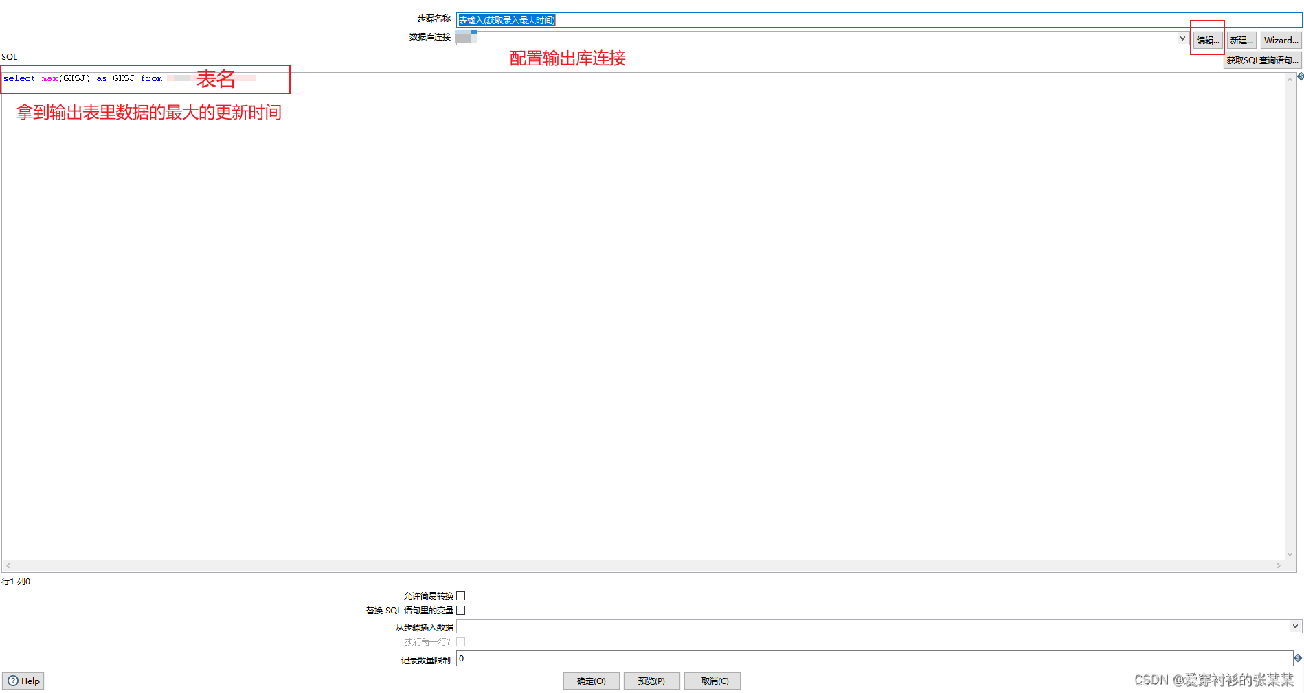The image size is (1304, 693).
Task: Click the 行1 列0 cursor position text
Action: (16, 581)
